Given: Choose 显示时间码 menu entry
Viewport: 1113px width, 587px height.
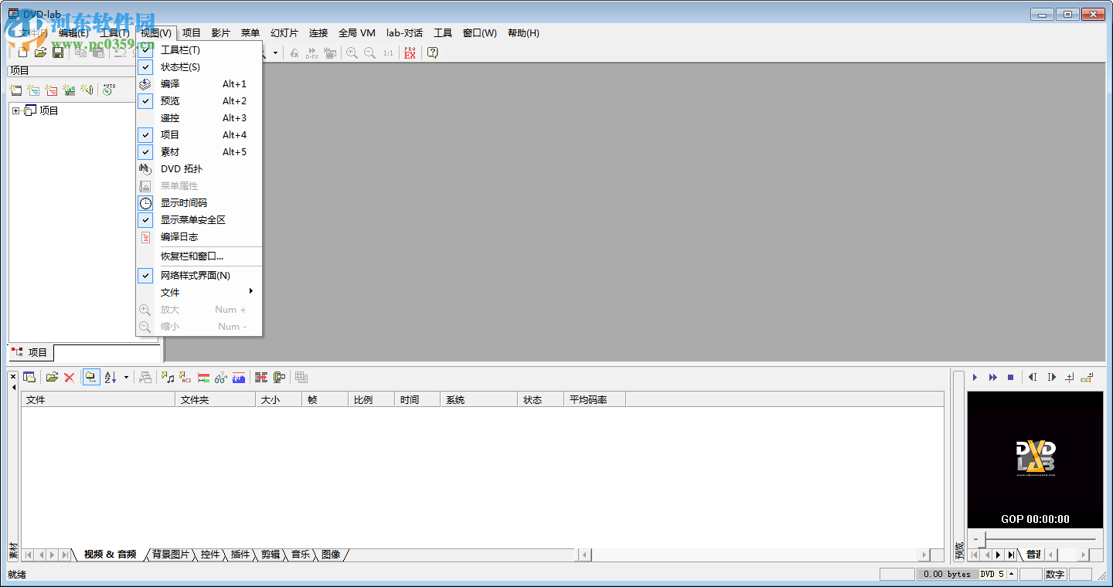Looking at the screenshot, I should pyautogui.click(x=199, y=203).
